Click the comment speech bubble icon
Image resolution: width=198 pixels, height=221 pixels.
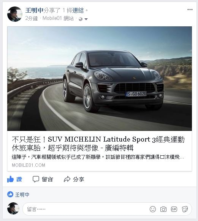point(36,179)
